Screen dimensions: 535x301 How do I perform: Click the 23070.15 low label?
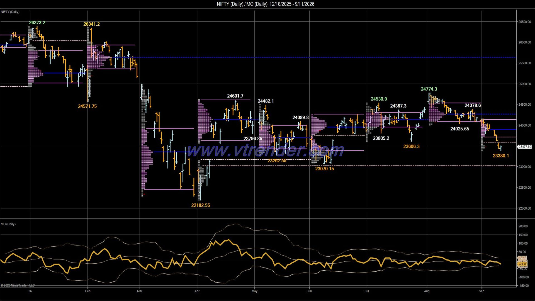(324, 169)
